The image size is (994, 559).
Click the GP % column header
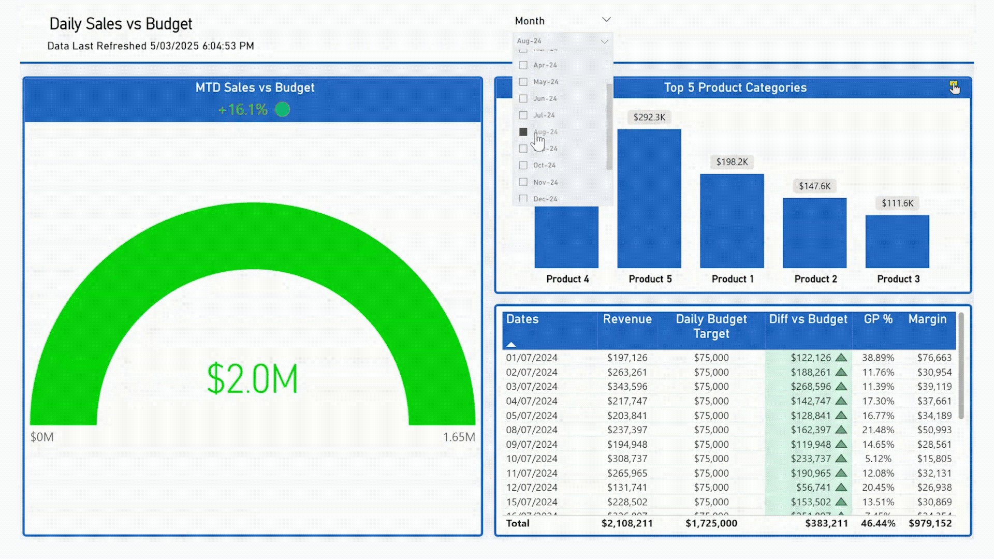tap(878, 319)
